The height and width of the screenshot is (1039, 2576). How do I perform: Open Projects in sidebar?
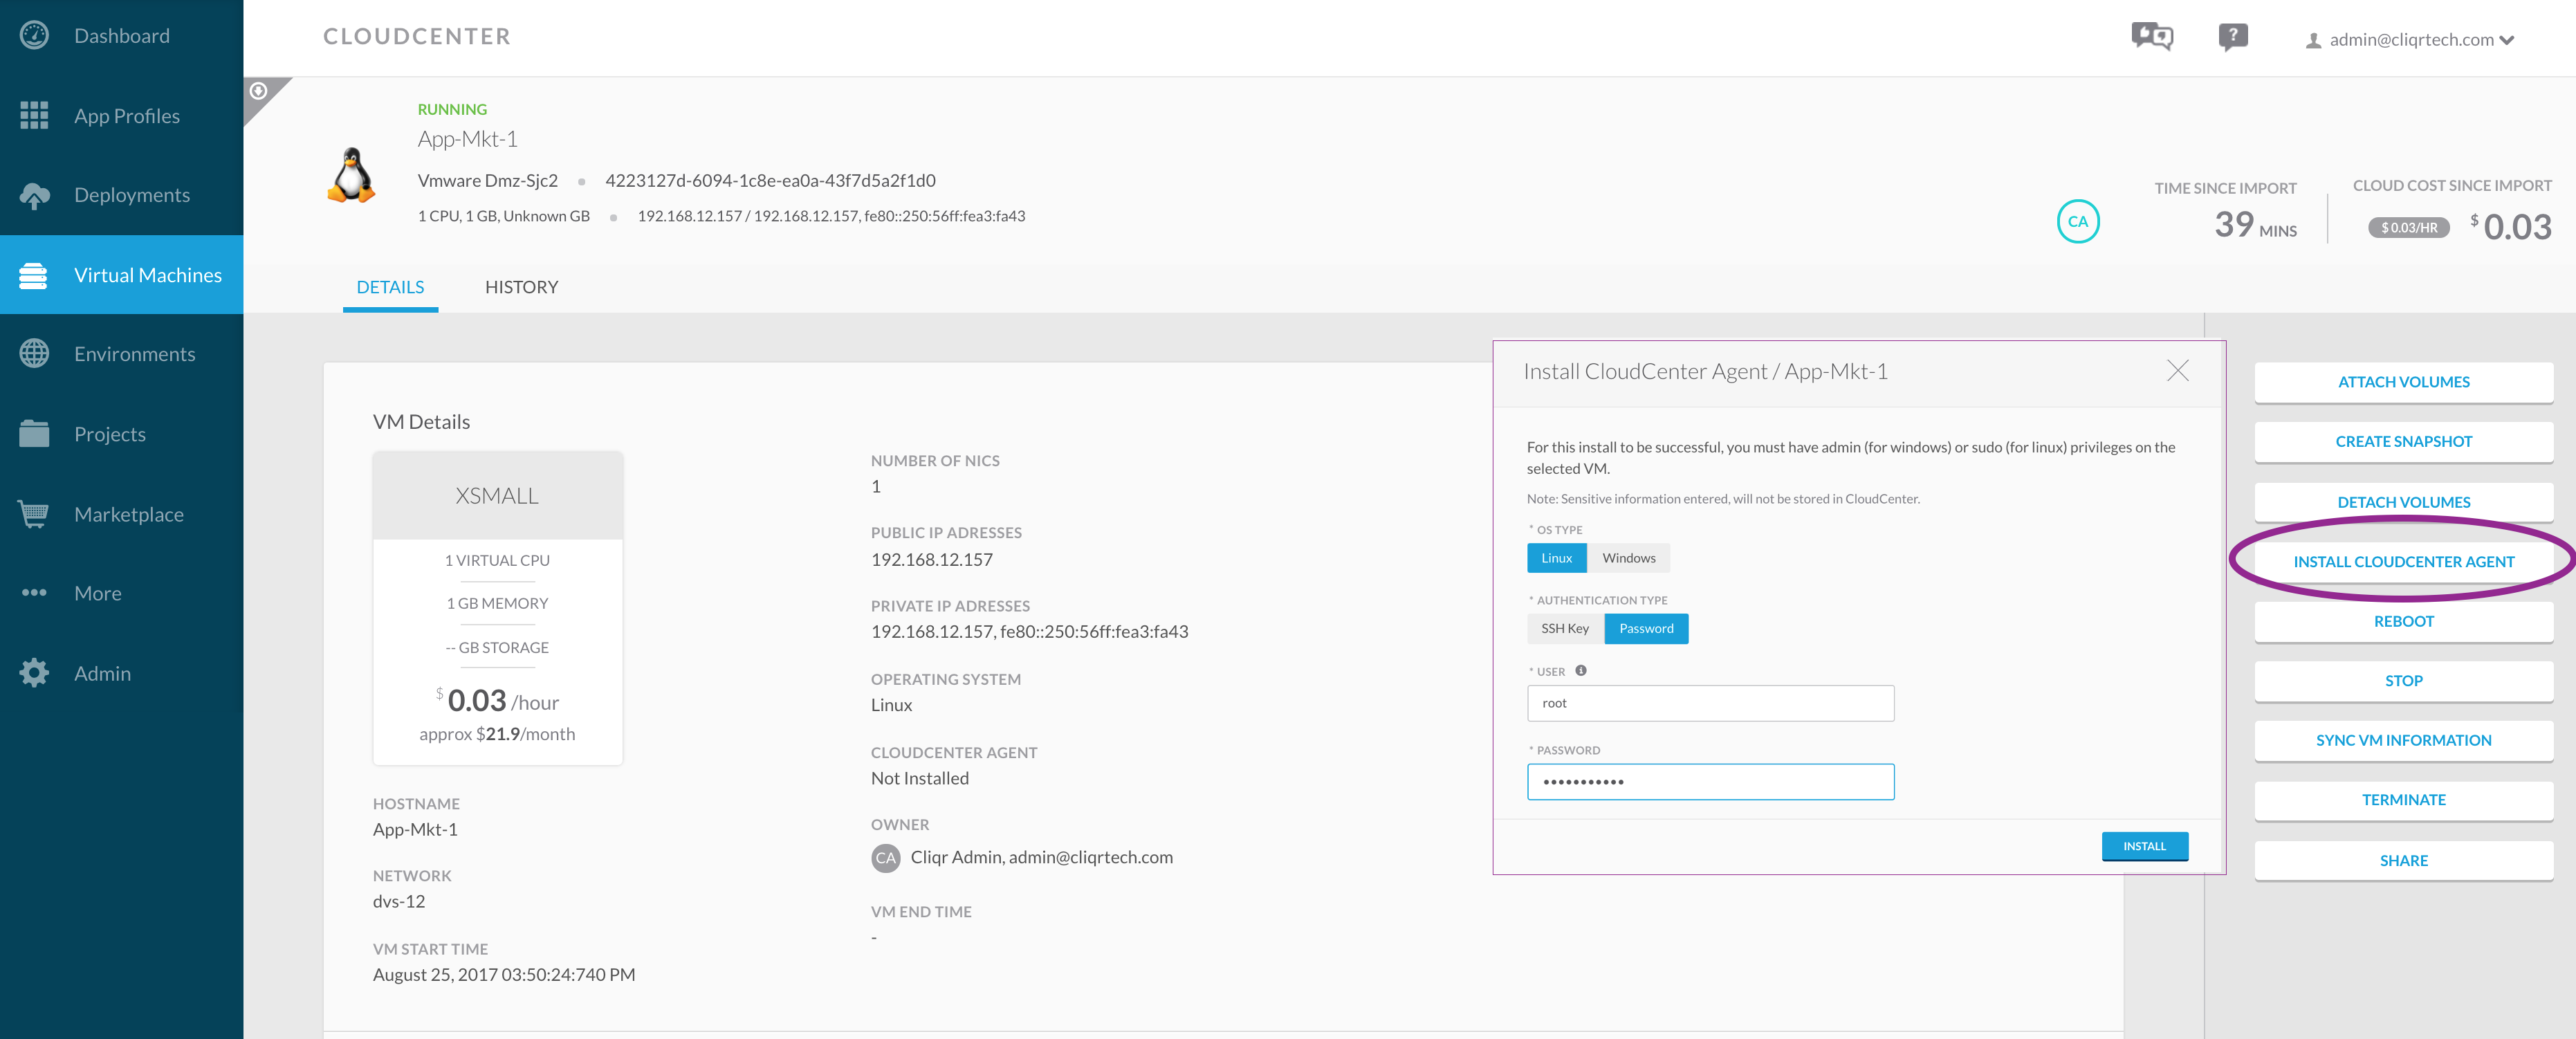tap(121, 434)
